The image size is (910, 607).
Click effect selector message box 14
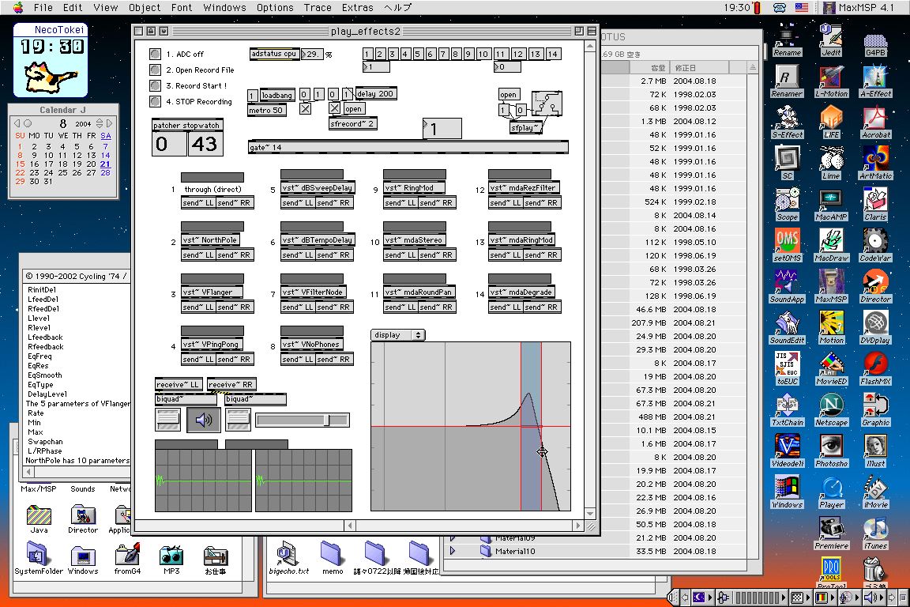tap(552, 54)
